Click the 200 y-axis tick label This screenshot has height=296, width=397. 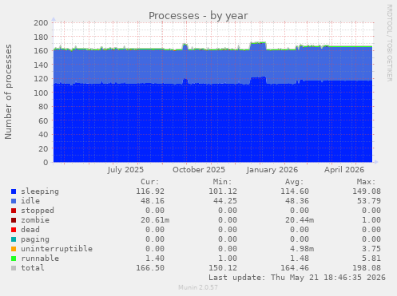(41, 23)
